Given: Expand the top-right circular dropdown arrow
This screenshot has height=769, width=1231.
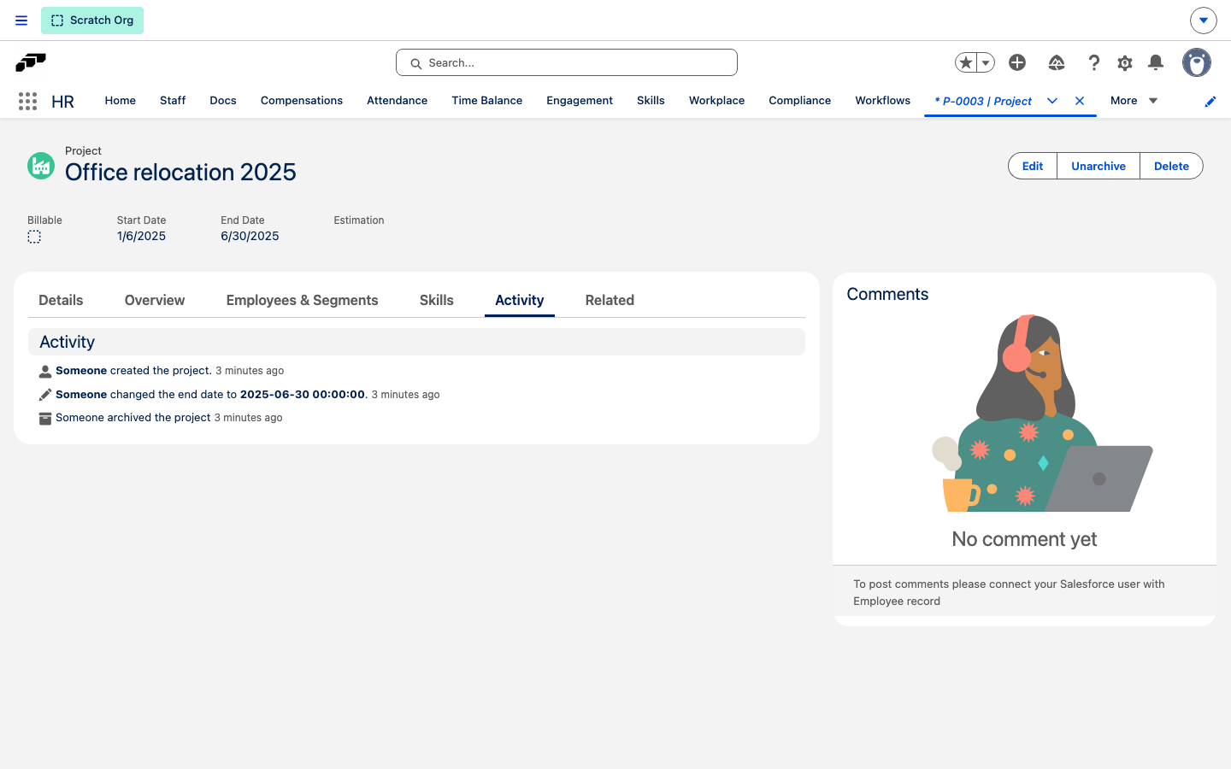Looking at the screenshot, I should (x=1204, y=21).
